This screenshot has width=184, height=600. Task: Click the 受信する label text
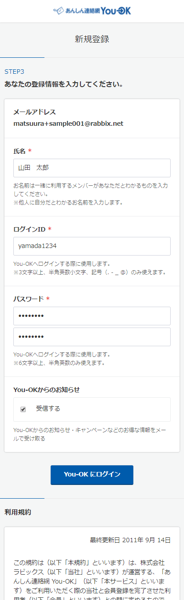pyautogui.click(x=48, y=408)
